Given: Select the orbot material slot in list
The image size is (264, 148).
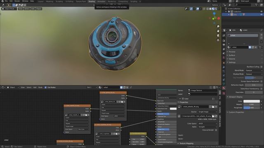Looking at the screenshot, I should (243, 35).
